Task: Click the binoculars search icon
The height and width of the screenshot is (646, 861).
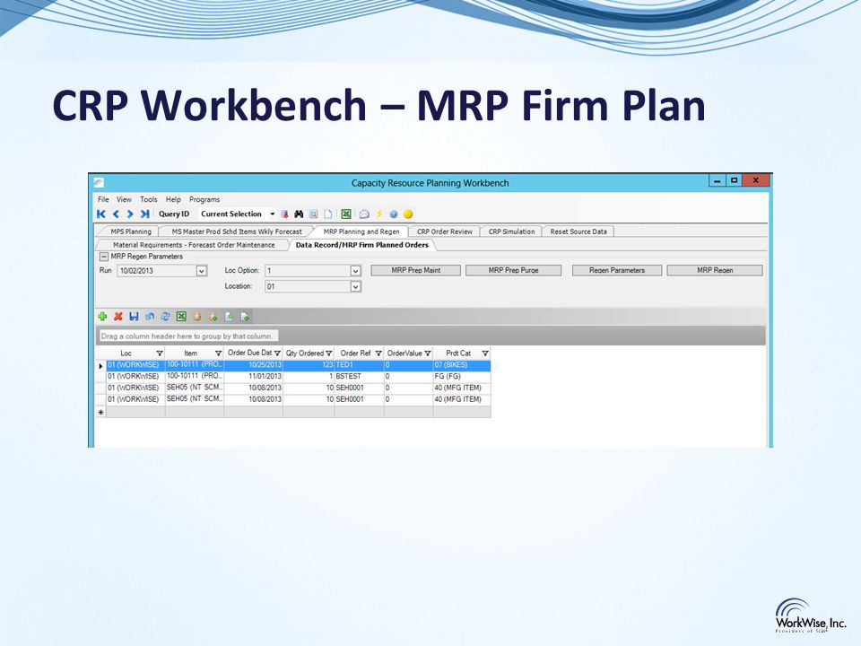Action: coord(299,214)
